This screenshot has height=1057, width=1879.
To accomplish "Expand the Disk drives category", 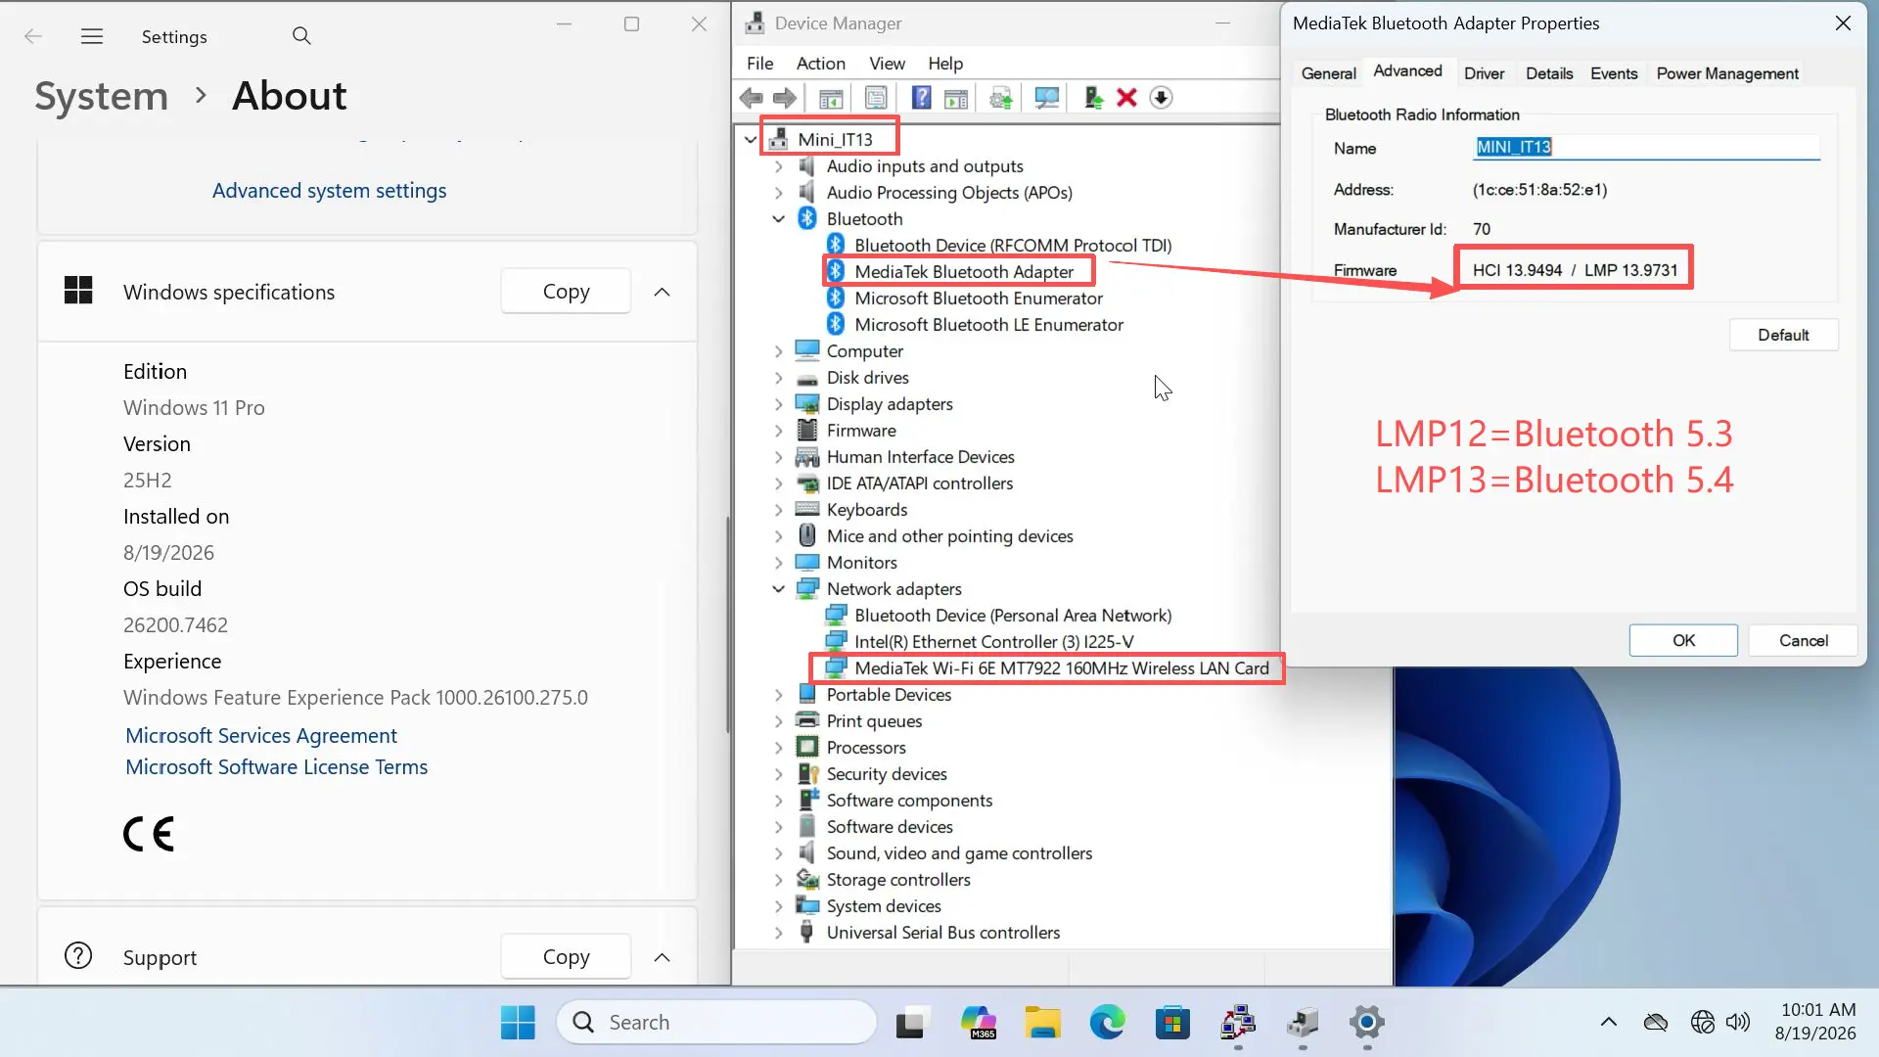I will click(x=779, y=378).
